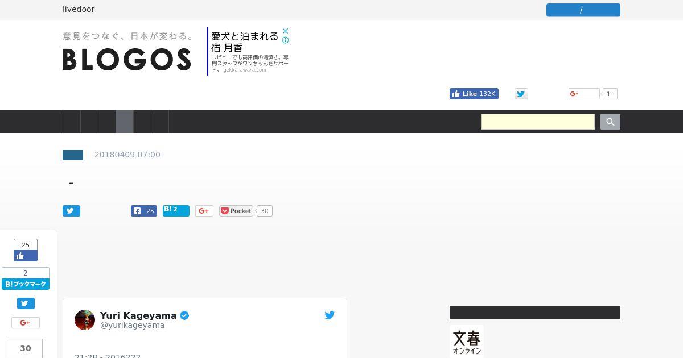The width and height of the screenshot is (683, 358).
Task: Open the livedoor link
Action: (x=79, y=9)
